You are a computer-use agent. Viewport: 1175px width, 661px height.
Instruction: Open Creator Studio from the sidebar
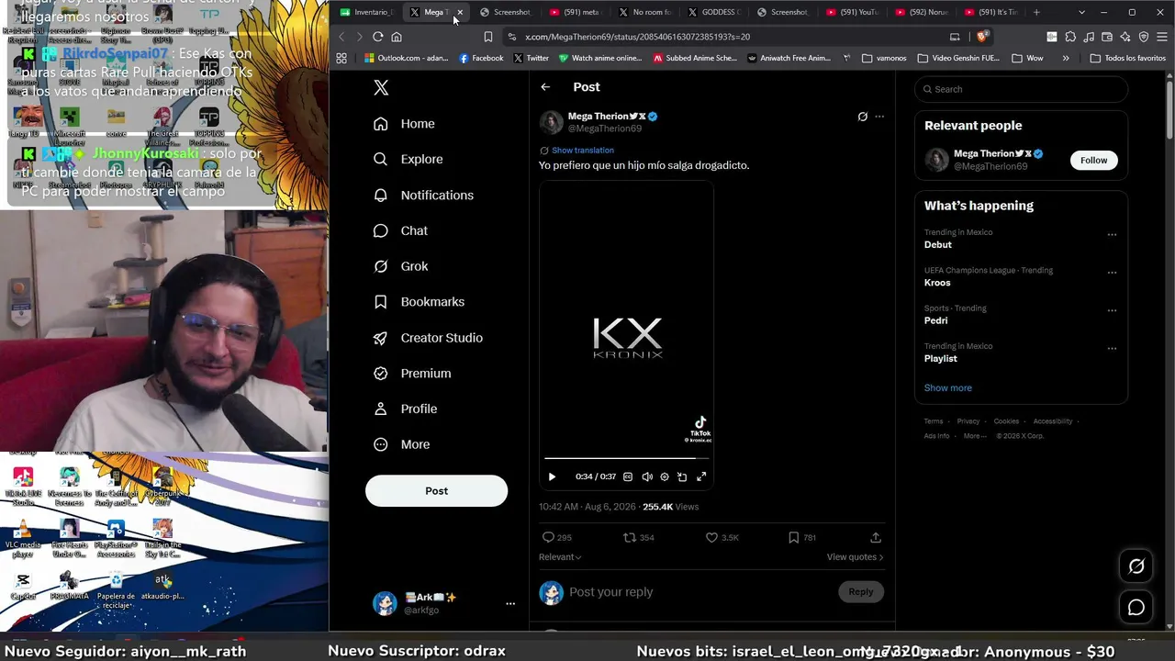coord(428,338)
